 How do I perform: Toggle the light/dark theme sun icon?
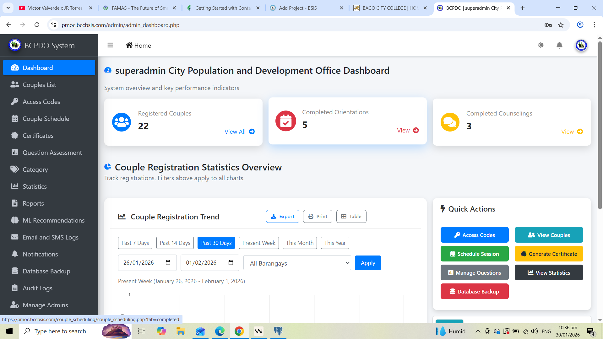[541, 45]
